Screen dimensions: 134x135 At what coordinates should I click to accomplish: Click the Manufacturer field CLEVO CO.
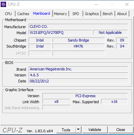tap(78, 26)
